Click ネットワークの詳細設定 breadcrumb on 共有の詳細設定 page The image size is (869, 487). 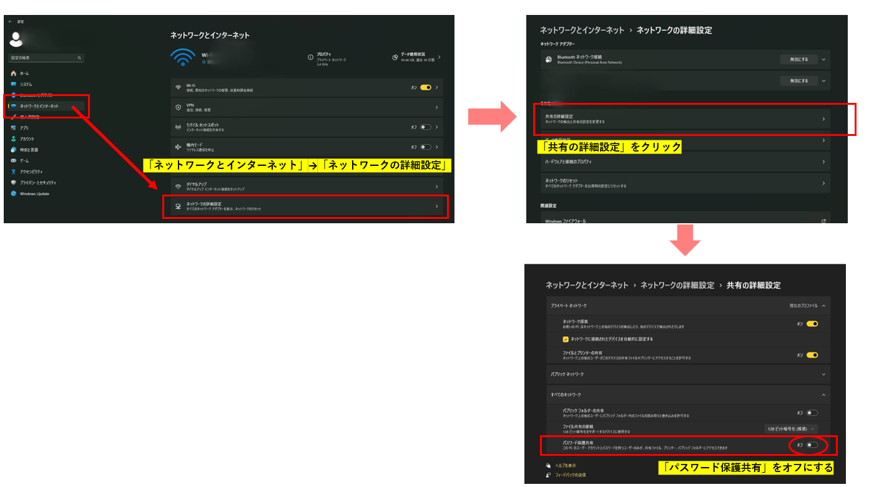coord(677,285)
